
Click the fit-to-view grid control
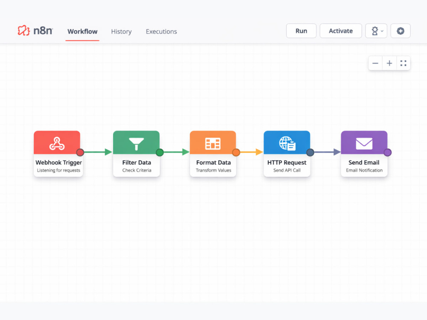coord(404,63)
